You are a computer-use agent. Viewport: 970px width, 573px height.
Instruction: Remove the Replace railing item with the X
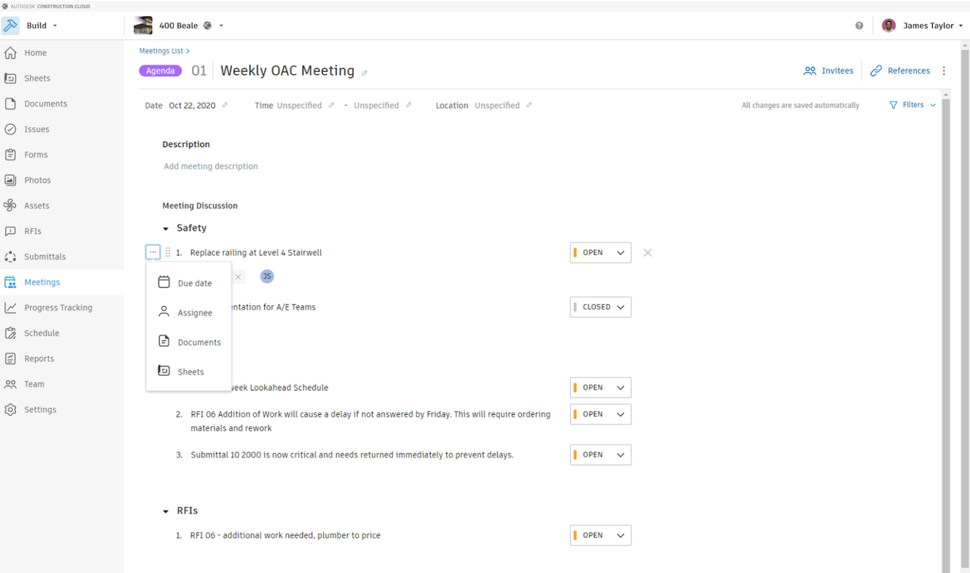coord(647,252)
